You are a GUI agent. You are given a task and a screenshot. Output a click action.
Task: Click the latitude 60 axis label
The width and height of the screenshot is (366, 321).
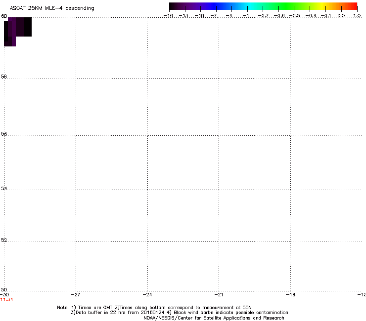point(4,16)
